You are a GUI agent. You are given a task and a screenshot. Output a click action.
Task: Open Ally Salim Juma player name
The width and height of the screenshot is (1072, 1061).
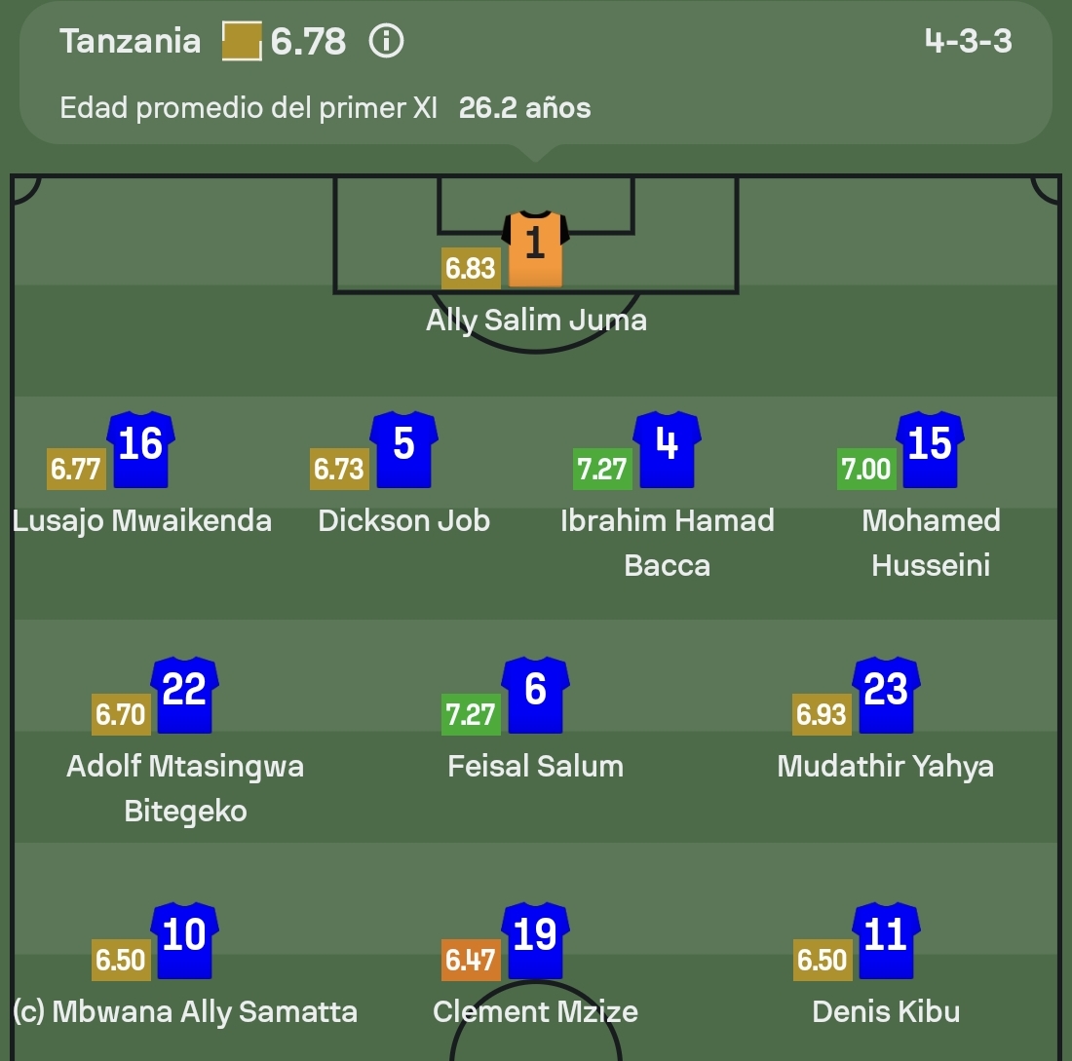pos(536,320)
